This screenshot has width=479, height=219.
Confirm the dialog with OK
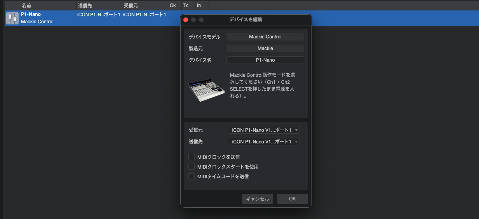click(x=293, y=199)
